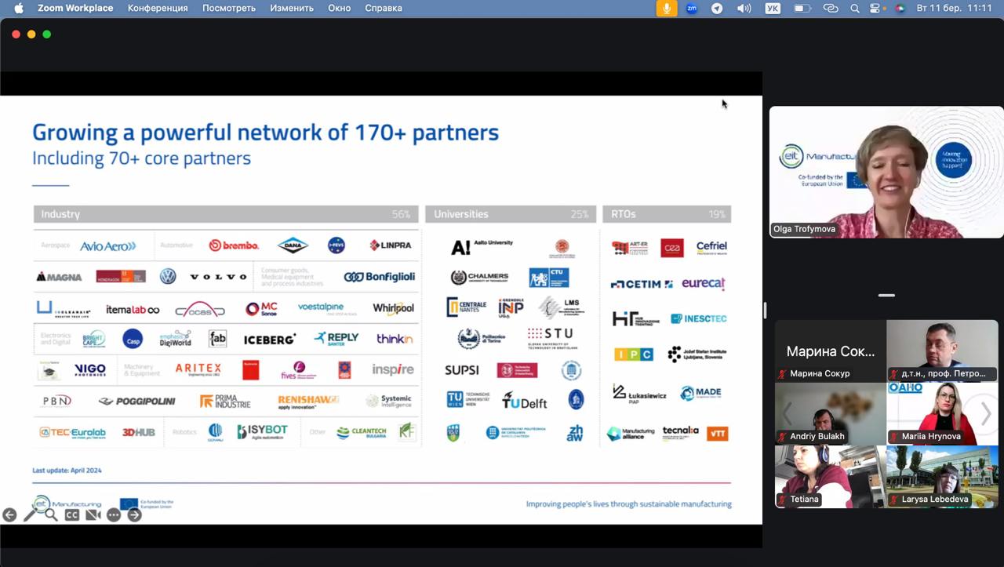This screenshot has height=567, width=1004.
Task: Click muted mic icon on Tetiana tile
Action: (x=783, y=500)
